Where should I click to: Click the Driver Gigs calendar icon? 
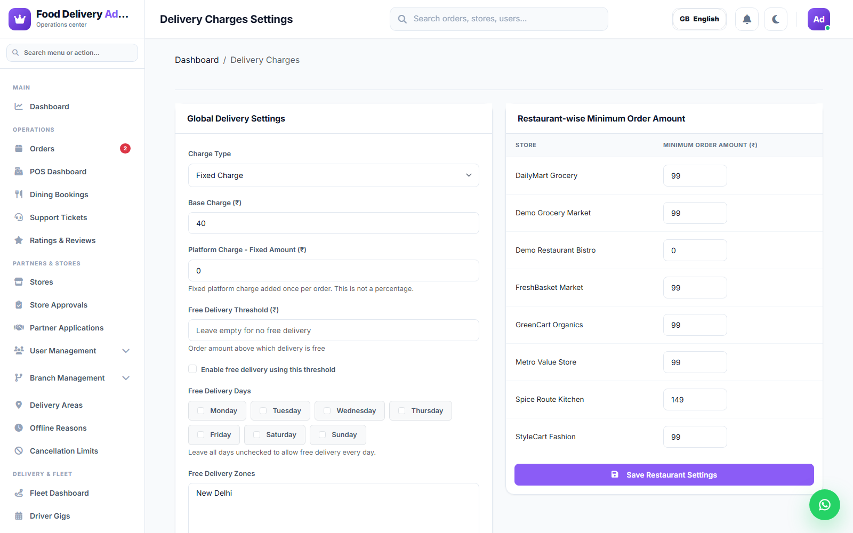coord(19,515)
